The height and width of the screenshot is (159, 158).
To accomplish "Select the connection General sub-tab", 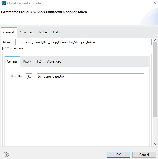I will click(x=12, y=61).
